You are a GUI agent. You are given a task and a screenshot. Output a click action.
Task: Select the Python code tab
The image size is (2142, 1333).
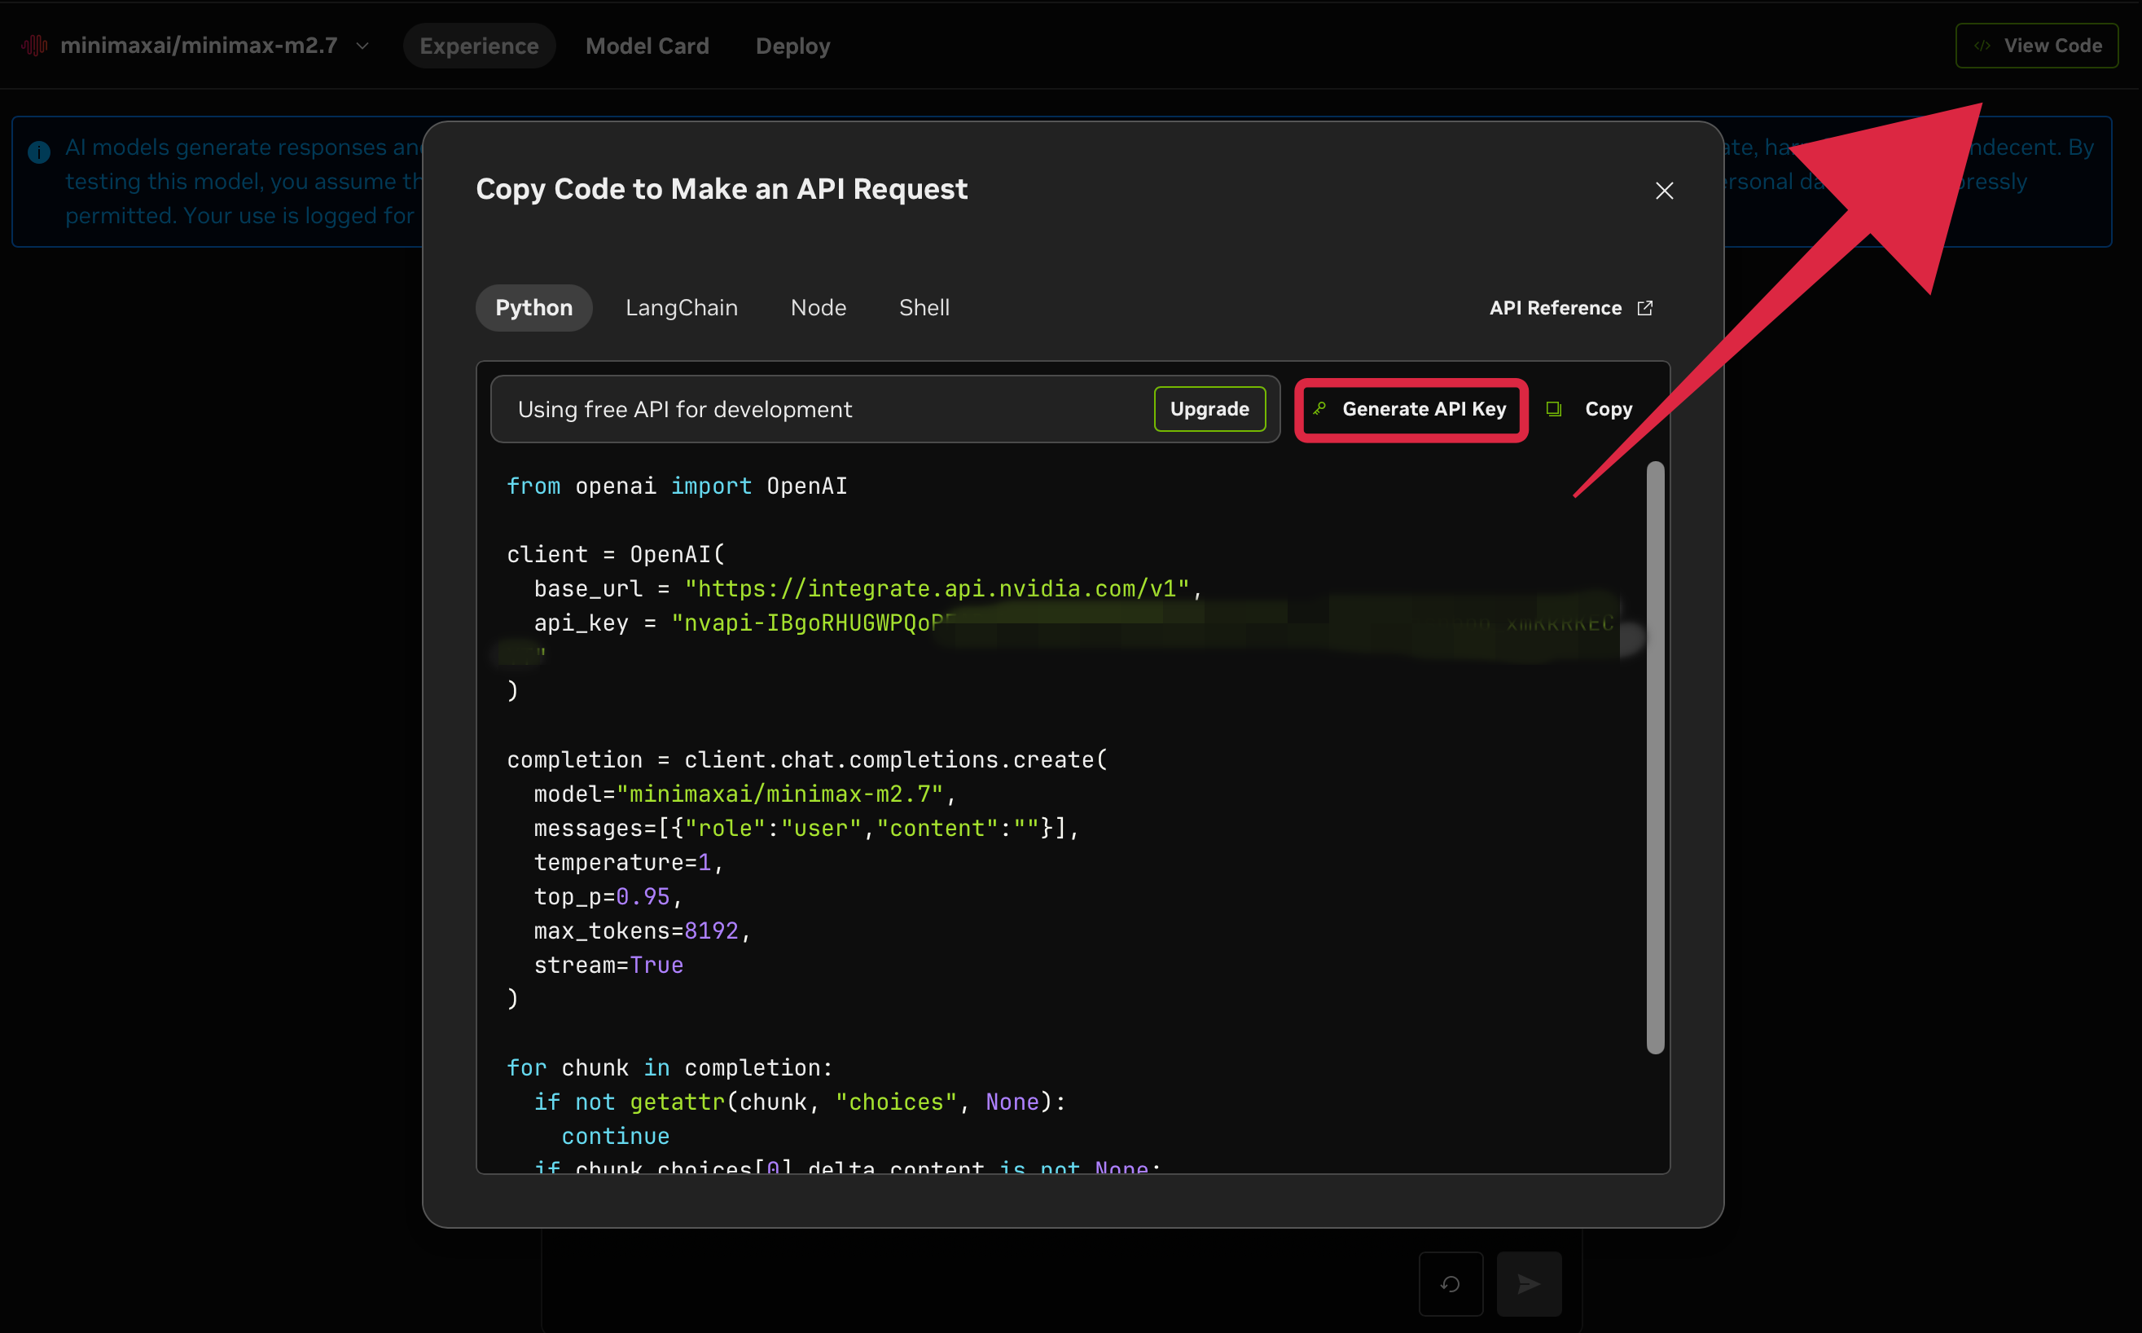point(533,308)
